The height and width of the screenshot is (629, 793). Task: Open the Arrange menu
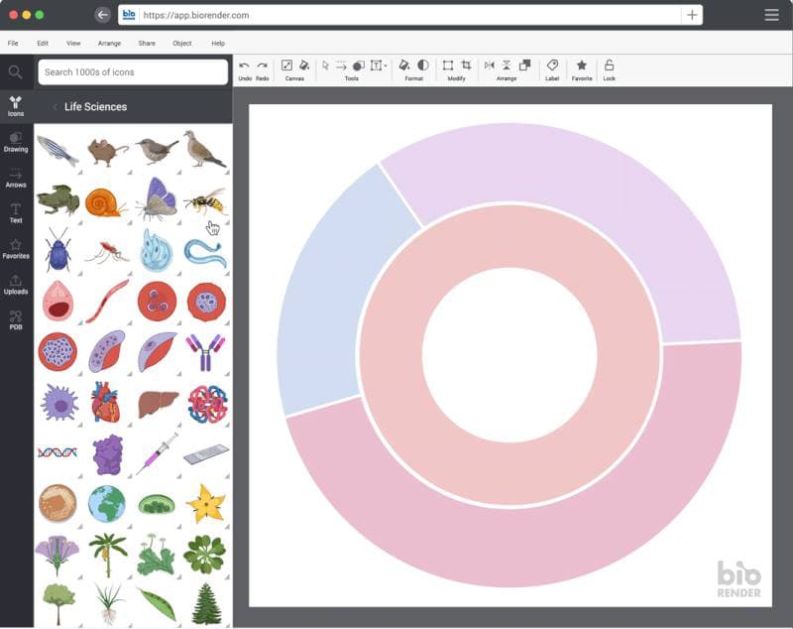point(109,43)
